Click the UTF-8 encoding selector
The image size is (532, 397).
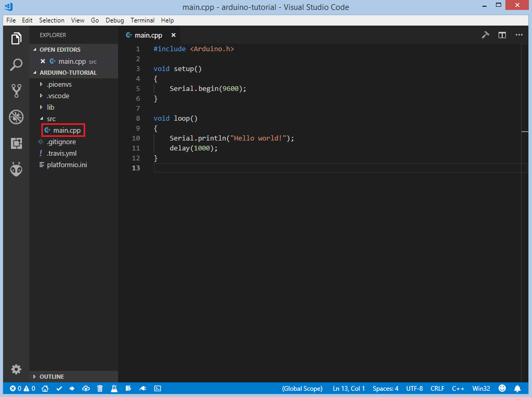coord(414,389)
